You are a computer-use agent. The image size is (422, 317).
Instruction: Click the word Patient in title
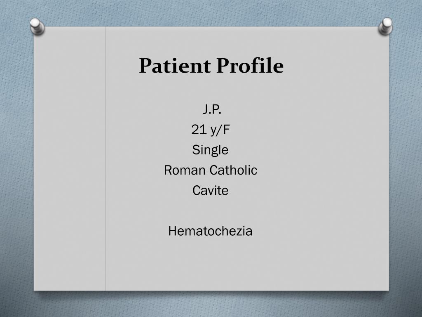[x=175, y=66]
